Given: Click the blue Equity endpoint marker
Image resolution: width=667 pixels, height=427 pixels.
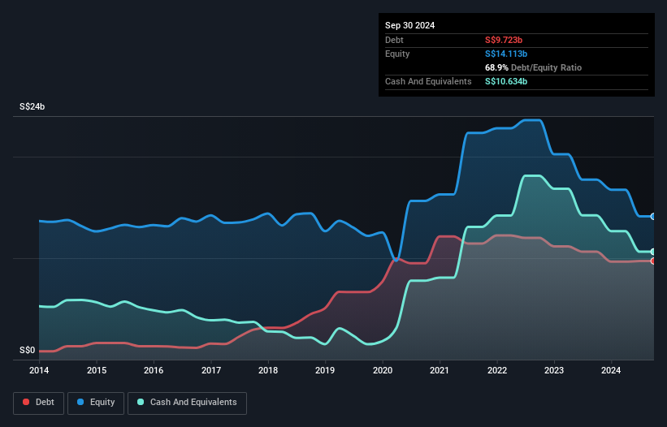Looking at the screenshot, I should (653, 217).
